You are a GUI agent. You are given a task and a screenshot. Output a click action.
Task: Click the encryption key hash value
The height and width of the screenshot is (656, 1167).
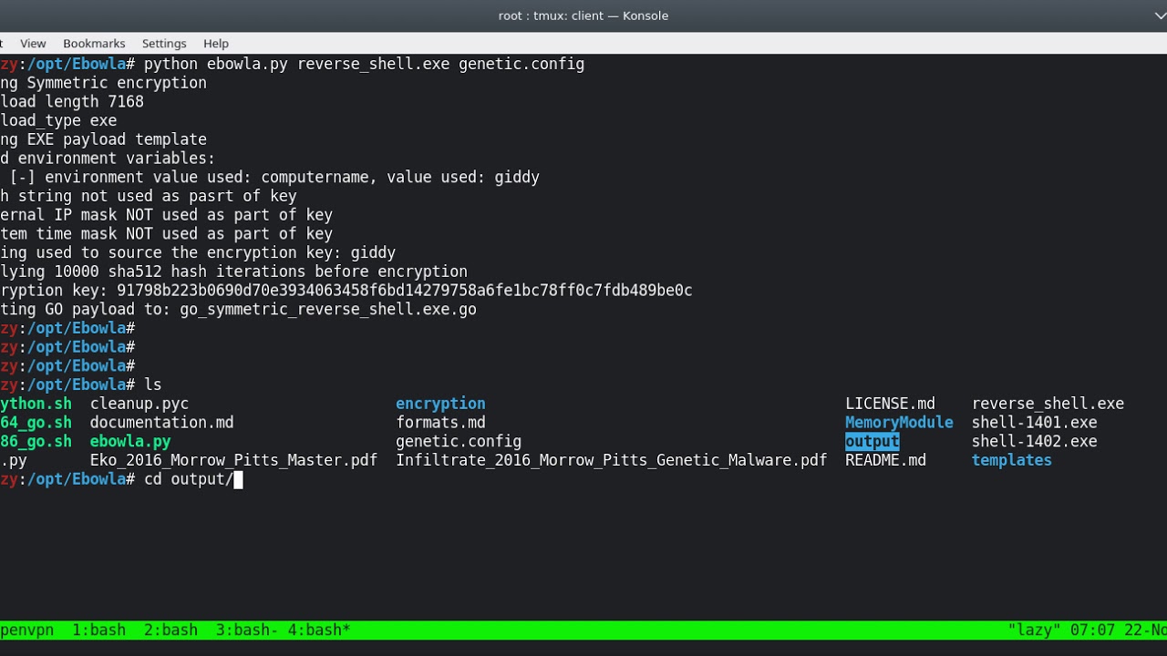404,291
